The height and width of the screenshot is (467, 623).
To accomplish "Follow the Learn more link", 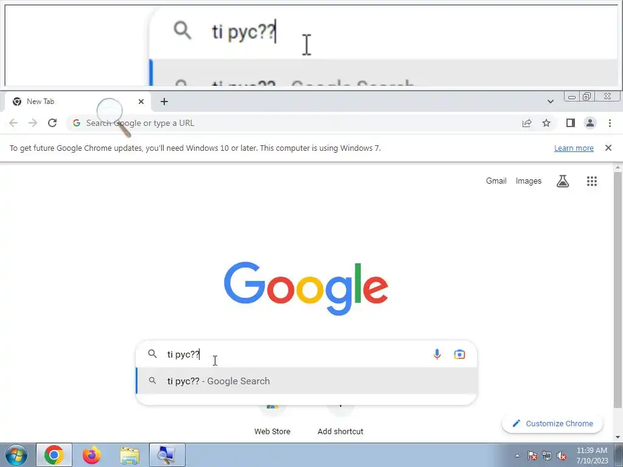I will tap(574, 148).
